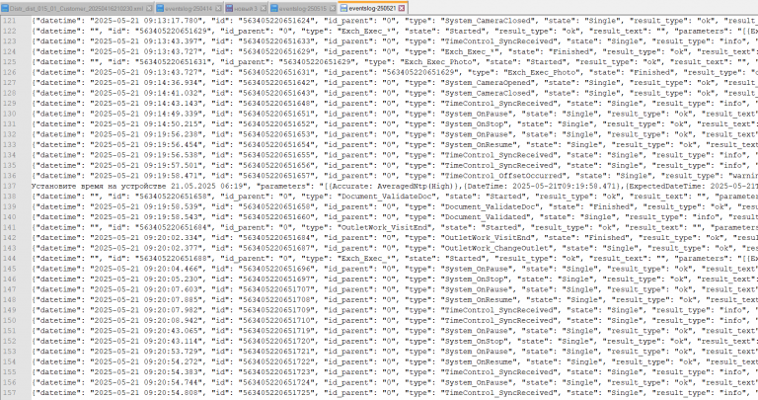Click line number 137 in the margin
Image resolution: width=758 pixels, height=400 pixels.
9,187
